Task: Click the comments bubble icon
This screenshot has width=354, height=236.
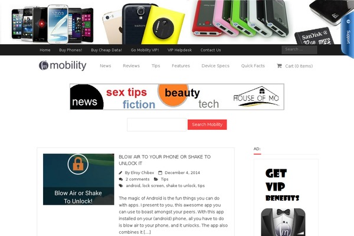Action: tap(121, 179)
